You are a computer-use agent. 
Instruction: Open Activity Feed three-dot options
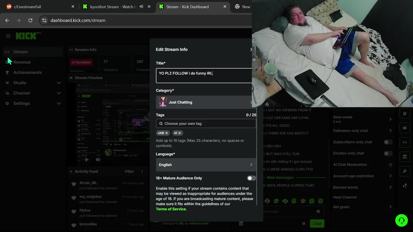(x=142, y=171)
